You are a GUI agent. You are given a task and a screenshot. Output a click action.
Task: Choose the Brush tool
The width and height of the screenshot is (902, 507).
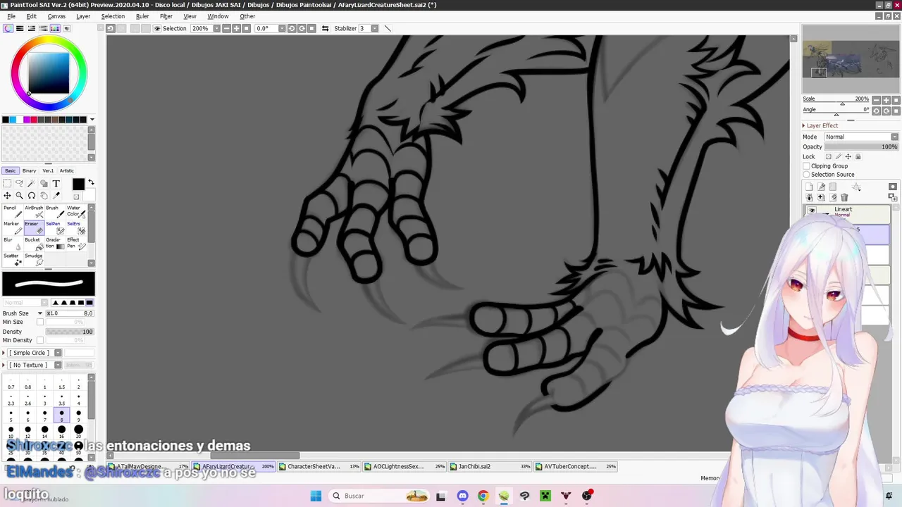tap(54, 211)
